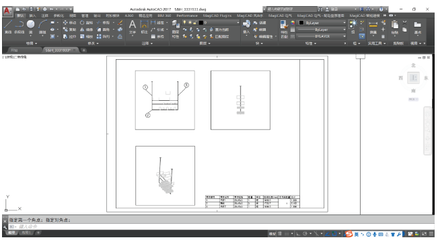438x242 pixels.
Task: Click the Fillet tool
Action: click(103, 30)
